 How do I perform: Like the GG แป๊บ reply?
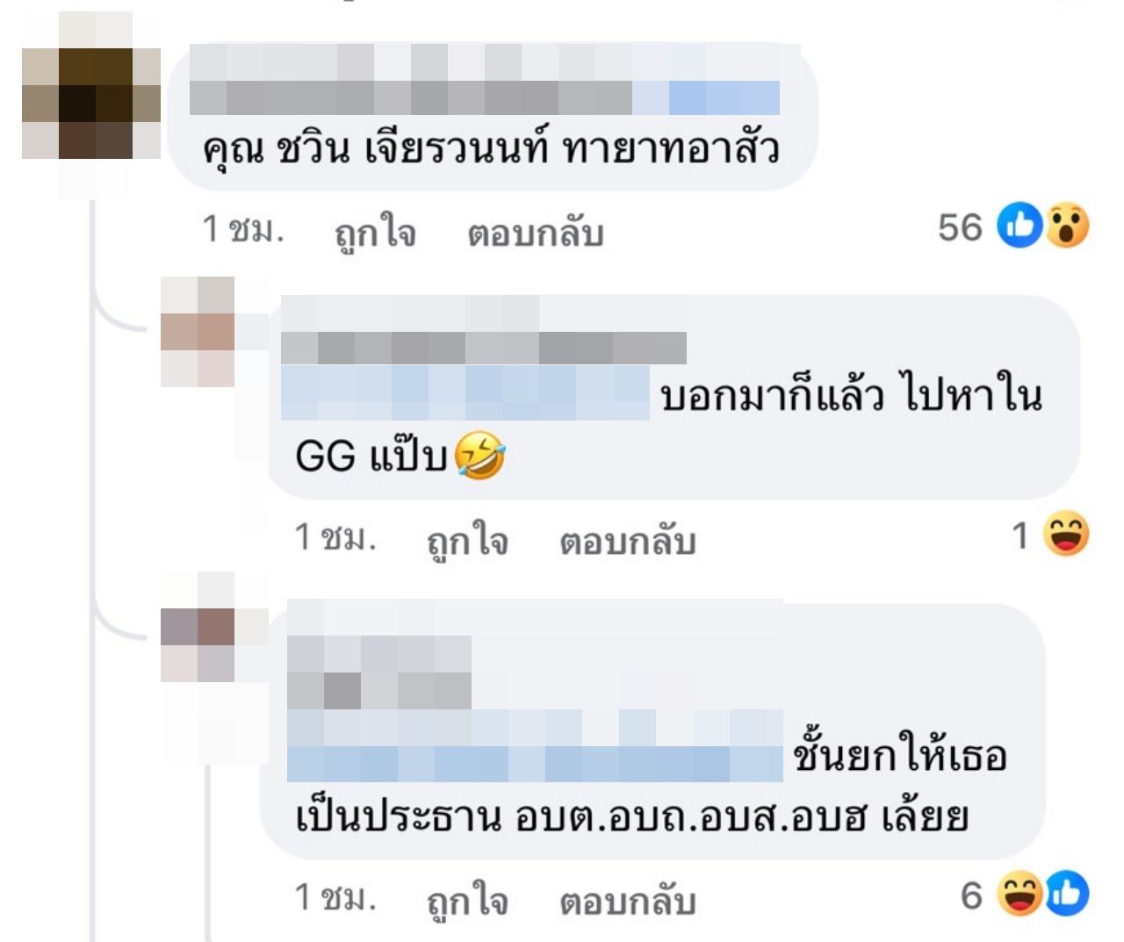(467, 541)
